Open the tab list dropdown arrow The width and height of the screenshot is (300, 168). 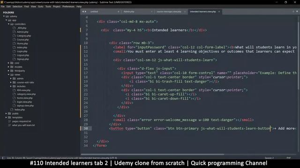(x=297, y=11)
